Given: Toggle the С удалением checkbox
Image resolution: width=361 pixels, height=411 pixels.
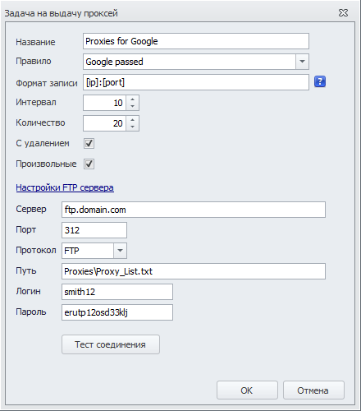Looking at the screenshot, I should pyautogui.click(x=89, y=143).
